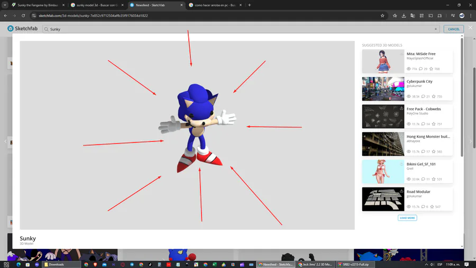Viewport: 476px width, 268px height.
Task: Reload the Sketchfab page
Action: [x=23, y=15]
